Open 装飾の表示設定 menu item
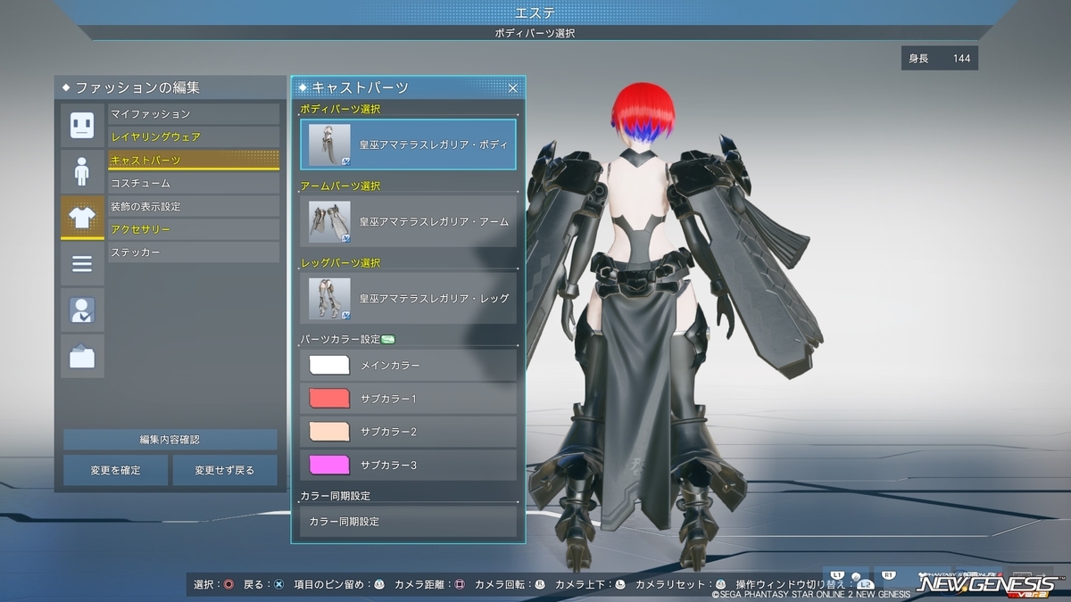The width and height of the screenshot is (1071, 602). (194, 207)
